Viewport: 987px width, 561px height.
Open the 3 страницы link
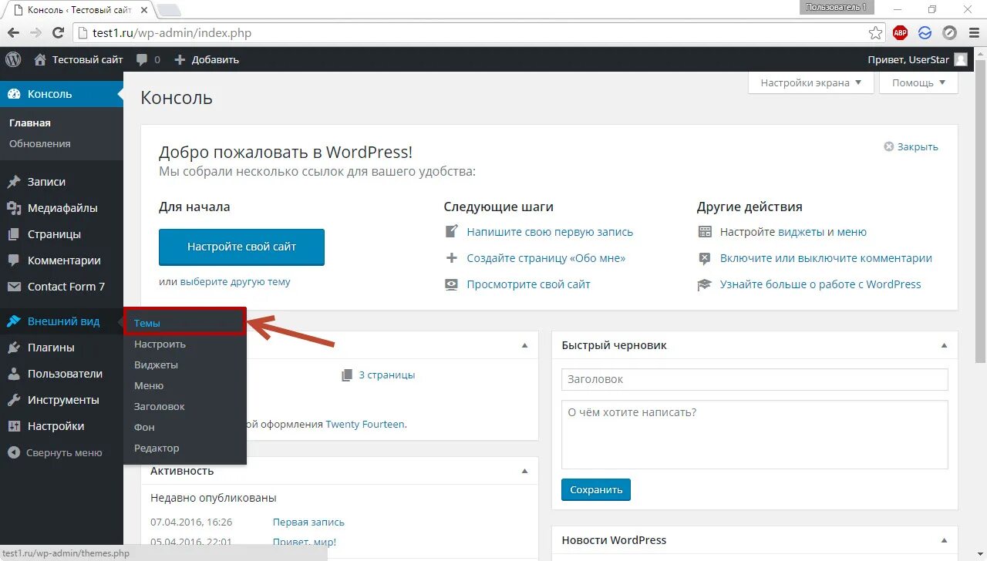pos(386,375)
